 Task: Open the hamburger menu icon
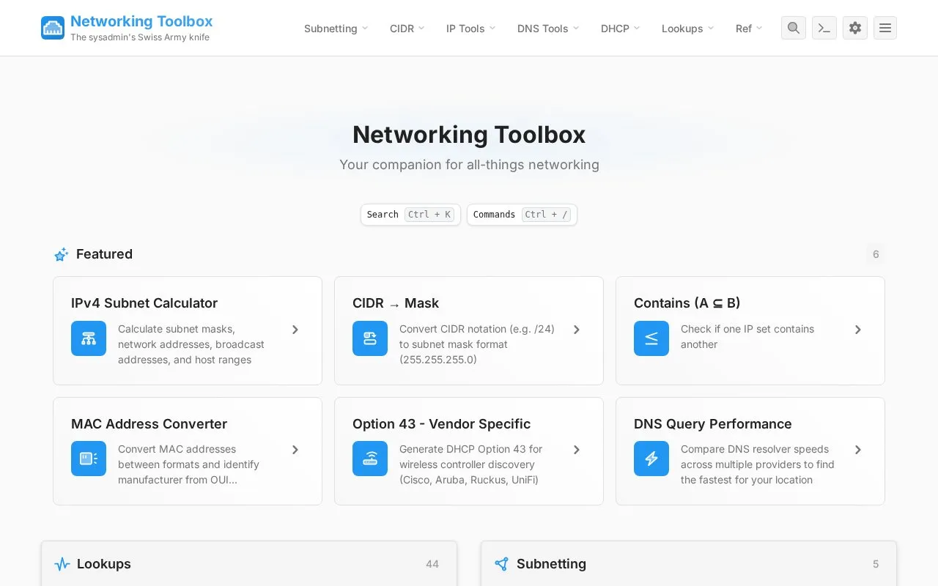(x=885, y=28)
